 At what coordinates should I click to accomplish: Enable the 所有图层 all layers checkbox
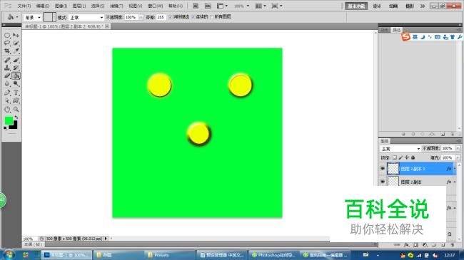pos(212,17)
